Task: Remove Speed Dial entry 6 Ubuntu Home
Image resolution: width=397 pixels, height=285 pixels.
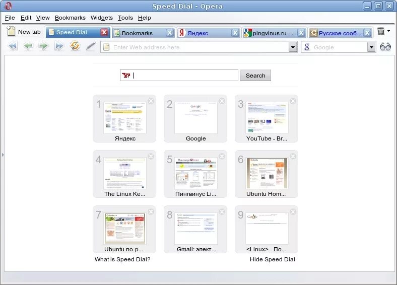Action: [x=293, y=157]
